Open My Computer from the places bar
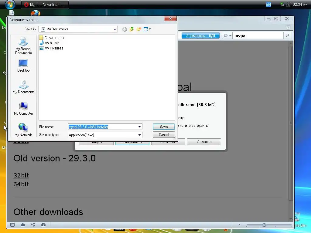Image resolution: width=311 pixels, height=233 pixels. point(23,109)
